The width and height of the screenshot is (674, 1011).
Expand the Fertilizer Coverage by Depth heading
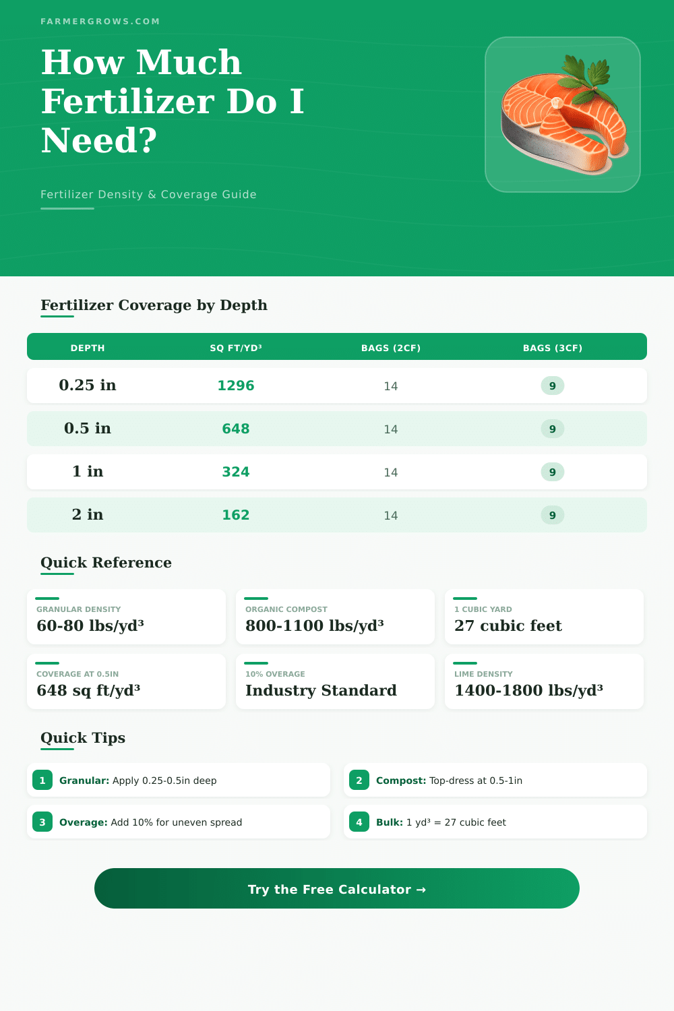point(154,305)
